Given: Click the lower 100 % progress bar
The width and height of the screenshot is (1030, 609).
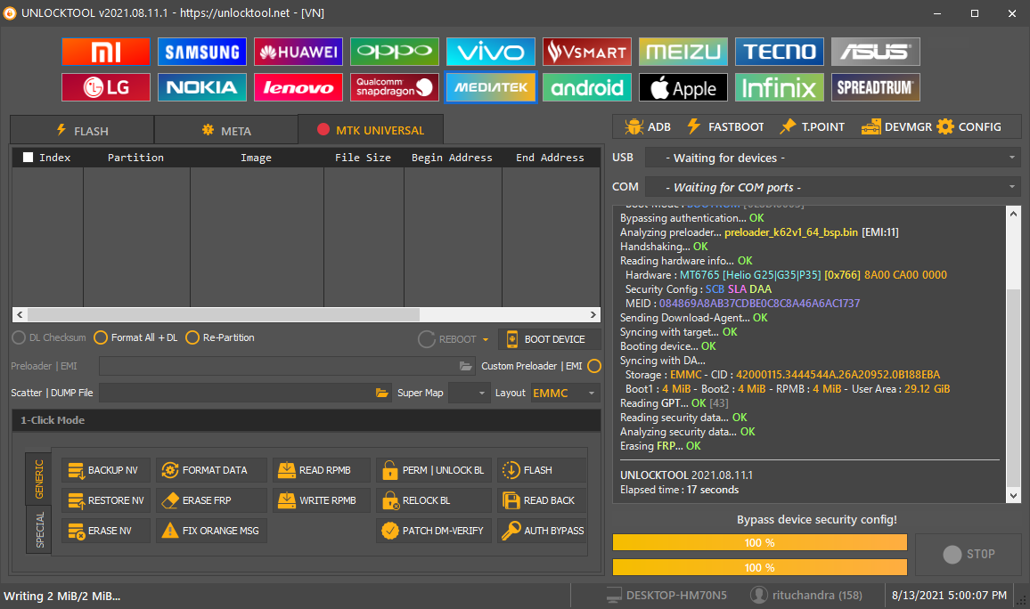Looking at the screenshot, I should pyautogui.click(x=759, y=567).
